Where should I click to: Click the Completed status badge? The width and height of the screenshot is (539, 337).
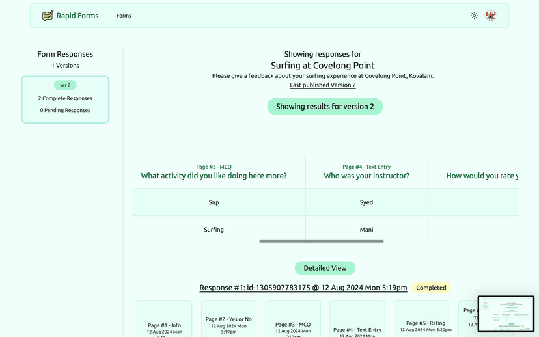pyautogui.click(x=431, y=288)
